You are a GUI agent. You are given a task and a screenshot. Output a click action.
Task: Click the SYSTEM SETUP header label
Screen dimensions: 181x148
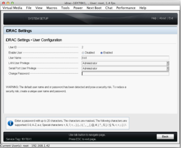[x=38, y=19]
